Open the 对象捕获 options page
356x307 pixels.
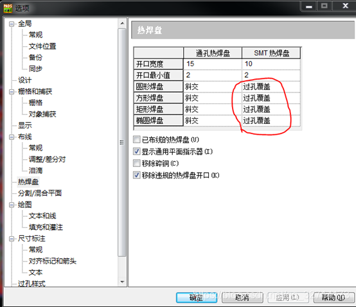[42, 114]
